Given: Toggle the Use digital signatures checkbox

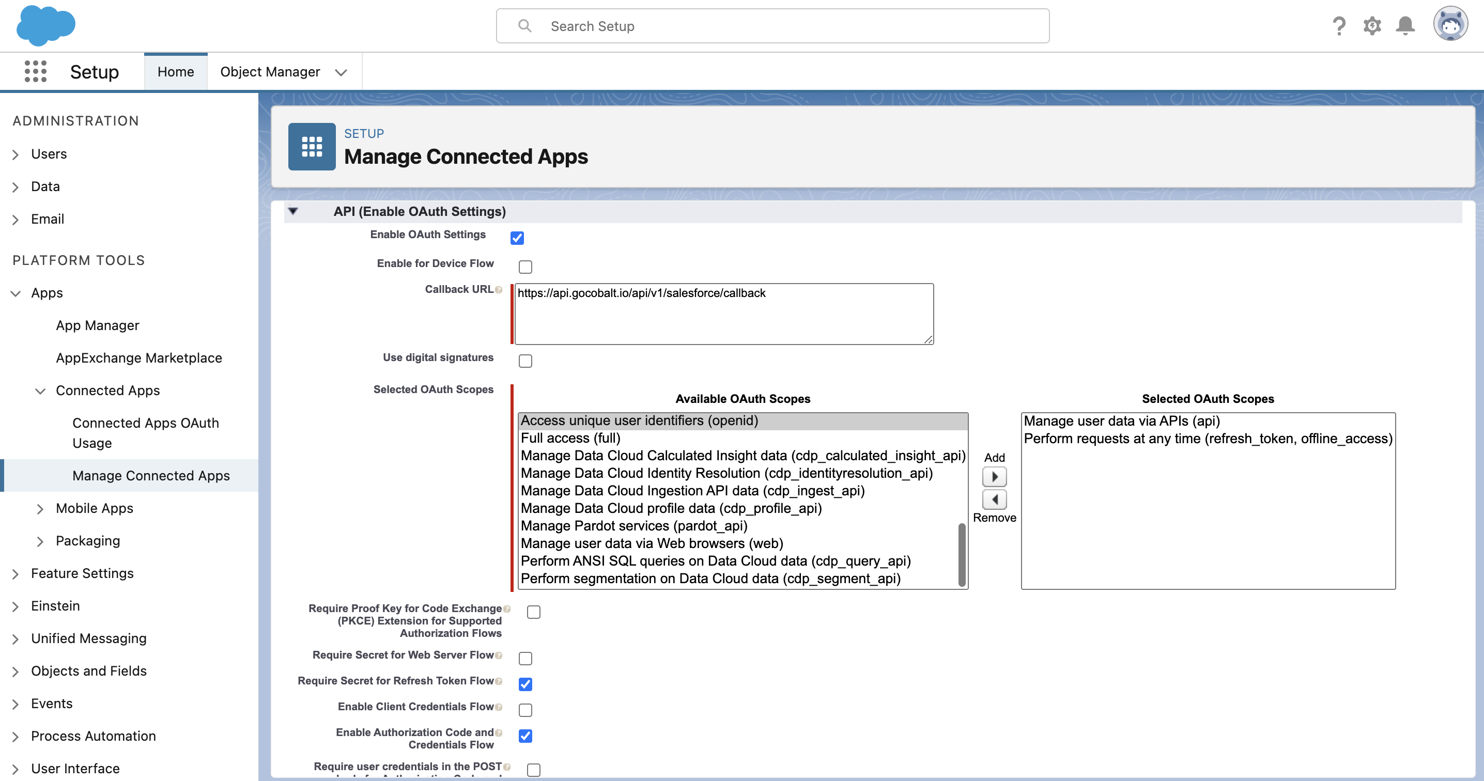Looking at the screenshot, I should pos(525,361).
